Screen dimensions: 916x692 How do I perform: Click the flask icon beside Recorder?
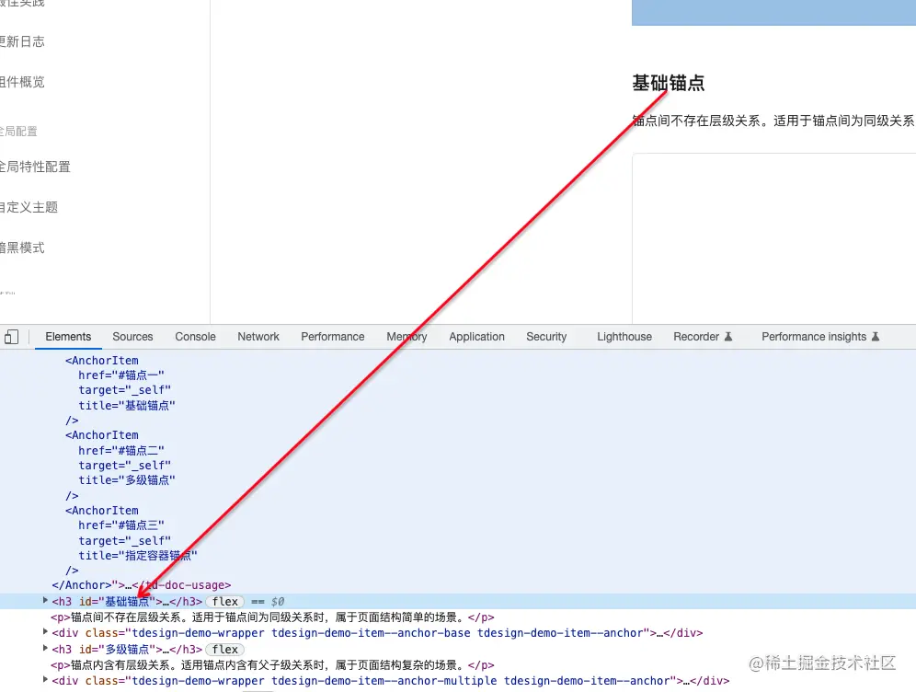(727, 337)
